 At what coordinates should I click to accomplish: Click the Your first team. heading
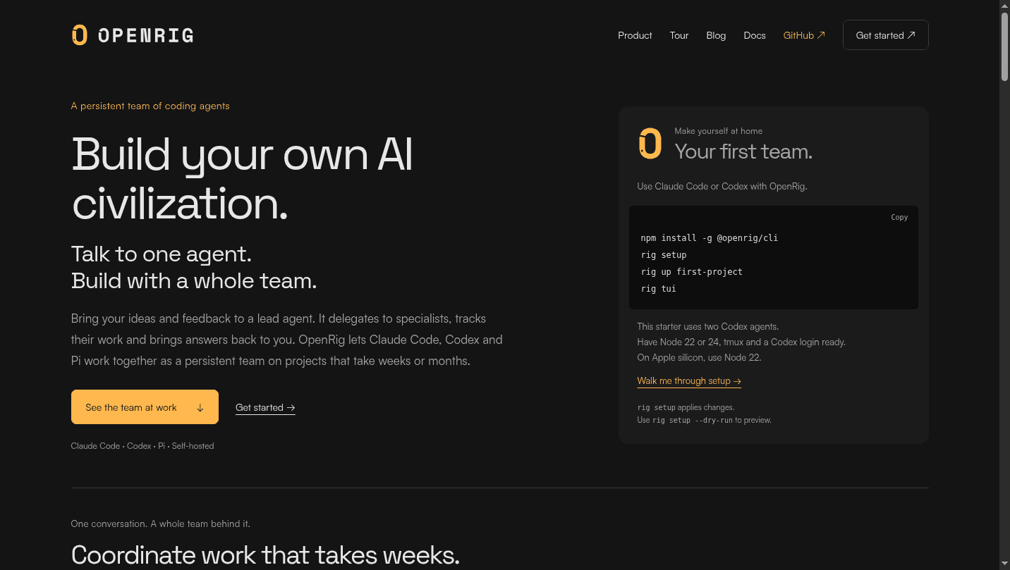point(743,151)
